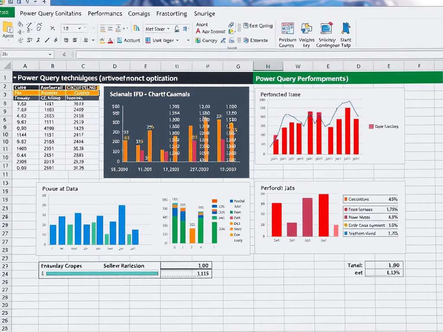The height and width of the screenshot is (332, 443).
Task: Expand the Net Steer dropdown
Action: coord(168,29)
